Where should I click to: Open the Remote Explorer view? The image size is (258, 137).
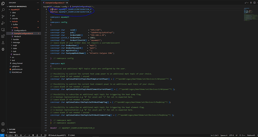(x=3, y=30)
